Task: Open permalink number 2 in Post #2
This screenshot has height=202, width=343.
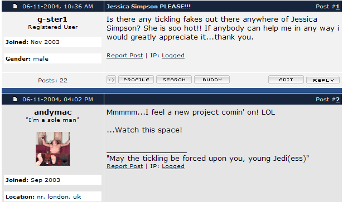Action: click(x=338, y=100)
